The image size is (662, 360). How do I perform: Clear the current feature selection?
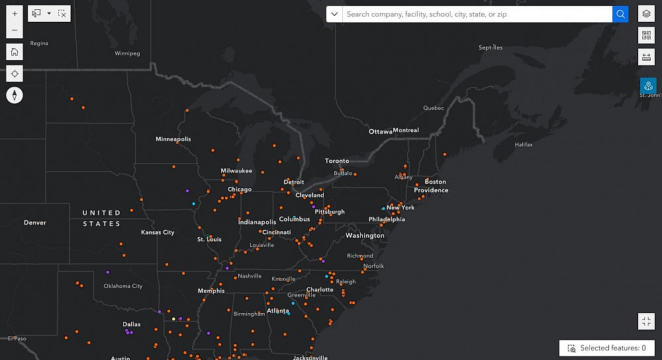pos(62,13)
